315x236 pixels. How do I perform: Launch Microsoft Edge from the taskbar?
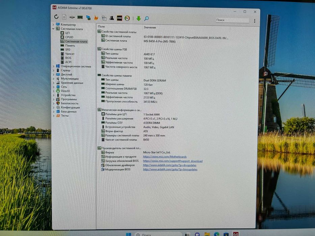click(216, 234)
